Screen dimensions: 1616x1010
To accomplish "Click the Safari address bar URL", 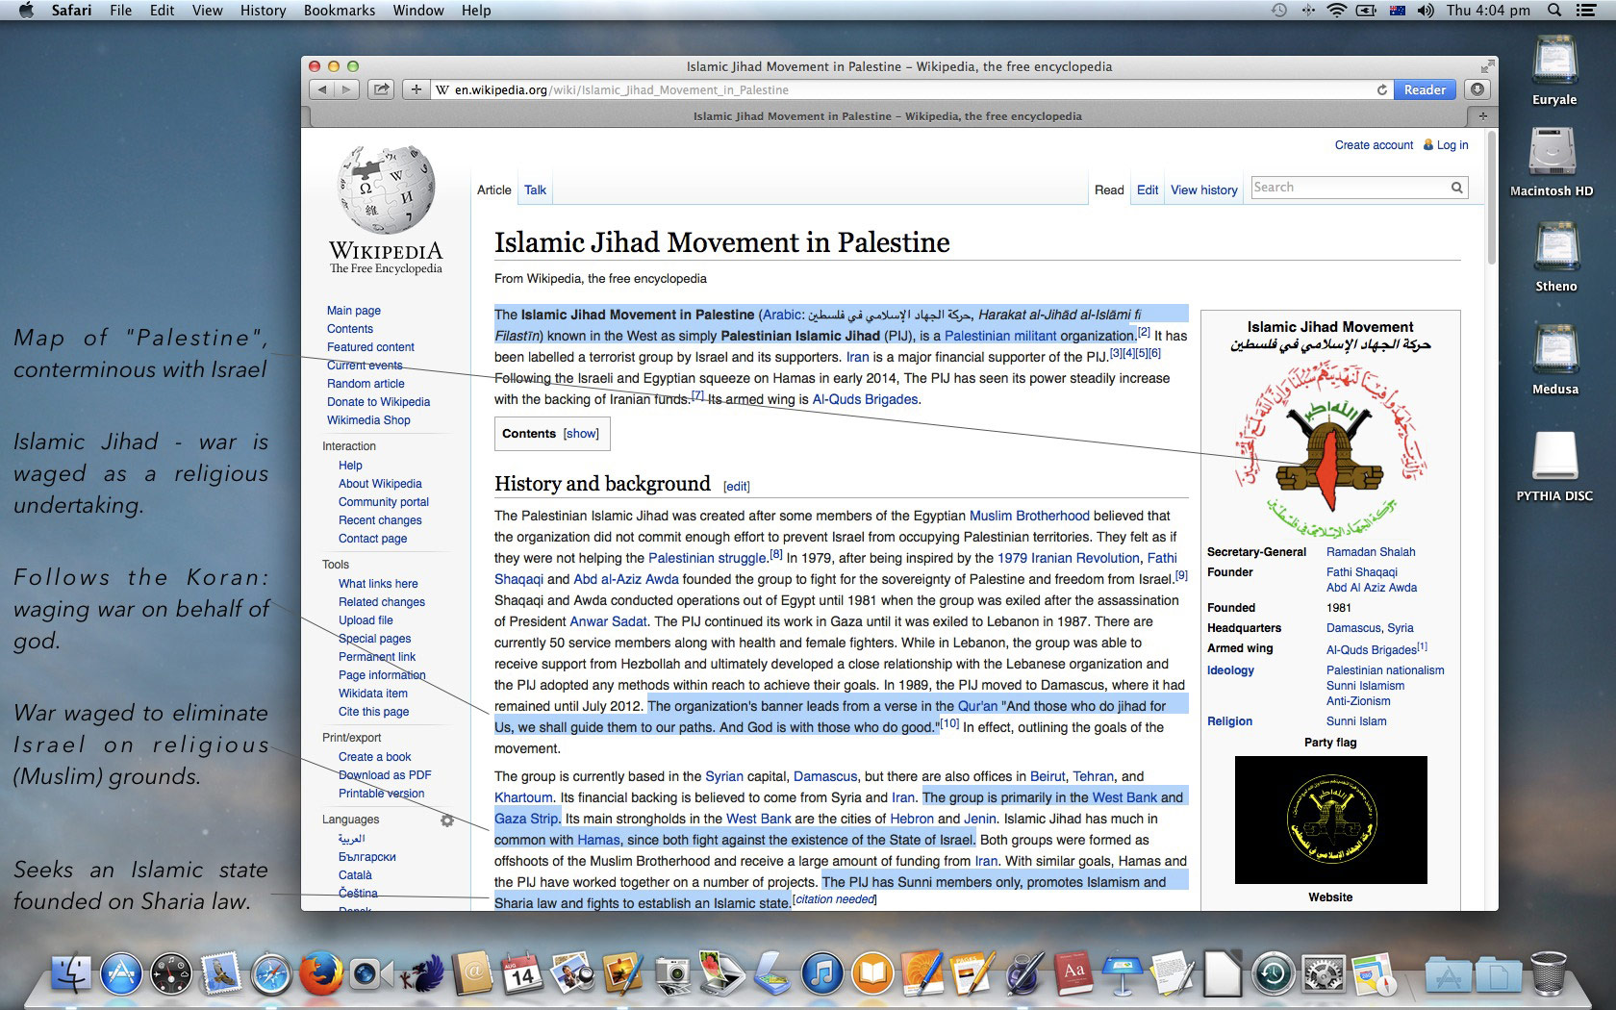I will [x=620, y=89].
